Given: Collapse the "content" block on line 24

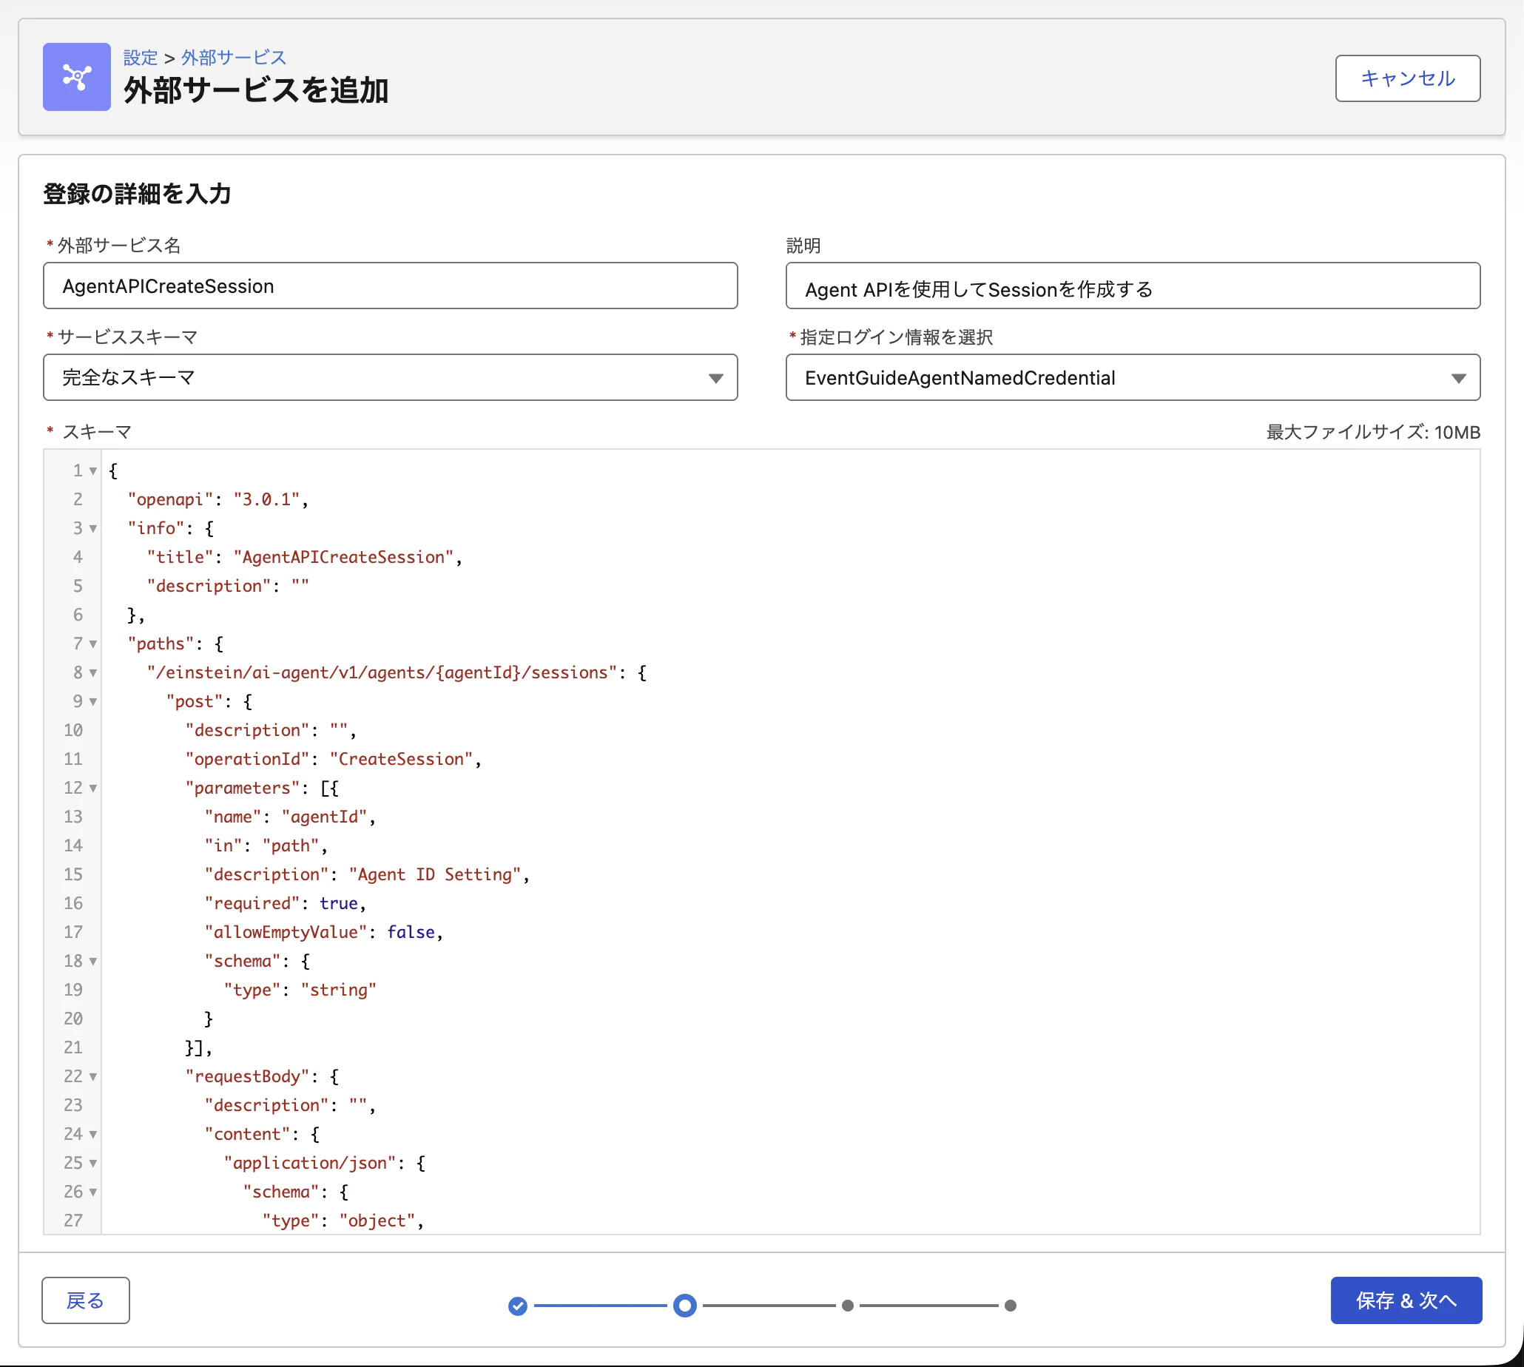Looking at the screenshot, I should point(93,1134).
